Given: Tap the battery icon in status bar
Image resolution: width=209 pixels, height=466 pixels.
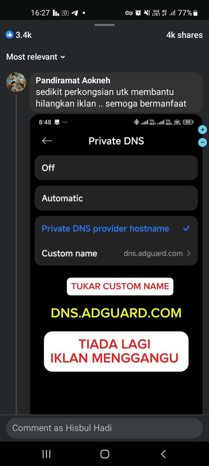Looking at the screenshot, I should 195,13.
